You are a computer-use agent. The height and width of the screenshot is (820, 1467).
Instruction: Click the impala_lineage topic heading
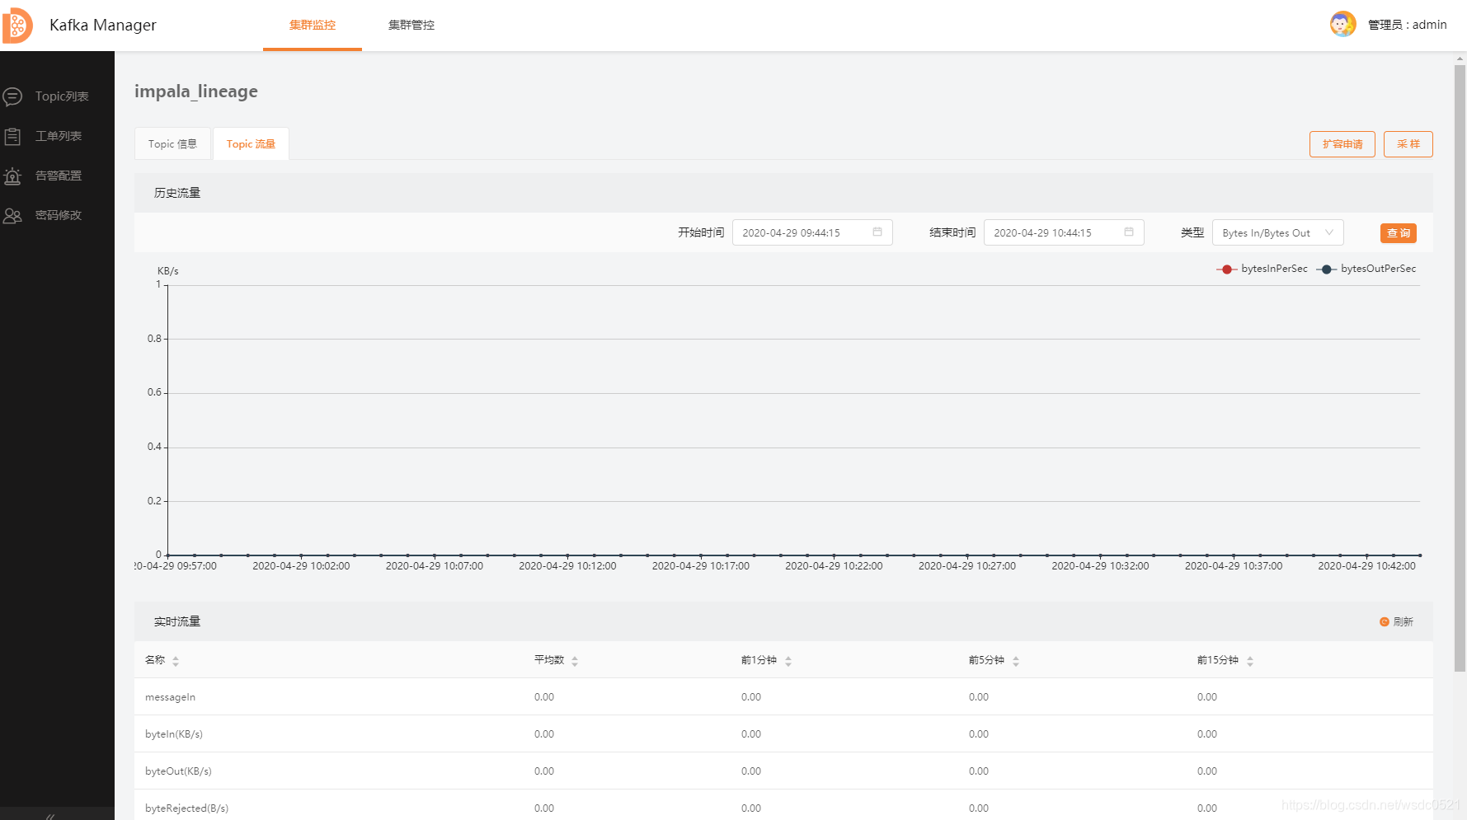pos(196,91)
